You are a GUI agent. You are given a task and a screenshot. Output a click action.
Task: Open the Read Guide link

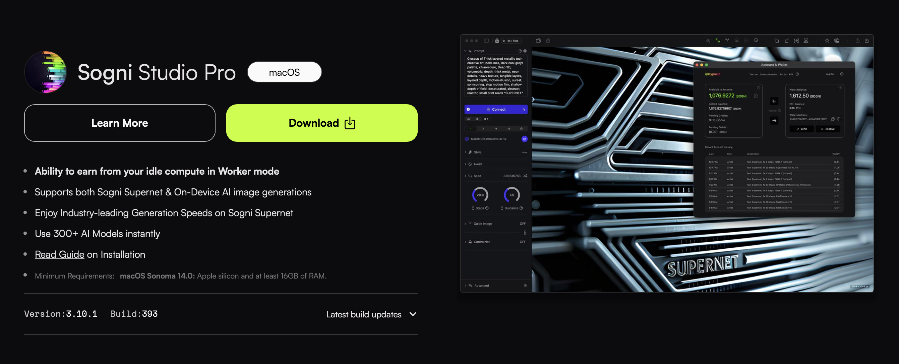click(x=59, y=254)
